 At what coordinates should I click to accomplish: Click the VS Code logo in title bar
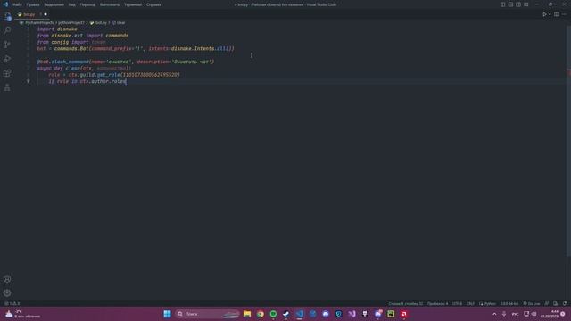coord(5,4)
